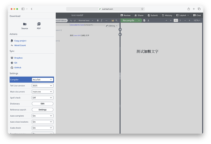Image resolution: width=211 pixels, height=144 pixels.
Task: Change the Auto-complete On setting
Action: (x=43, y=116)
